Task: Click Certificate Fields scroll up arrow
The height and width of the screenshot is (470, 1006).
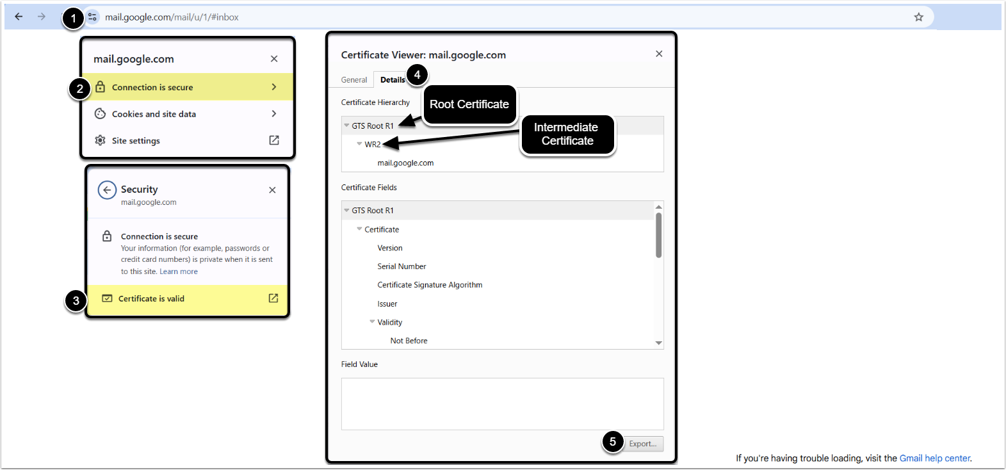Action: [658, 207]
